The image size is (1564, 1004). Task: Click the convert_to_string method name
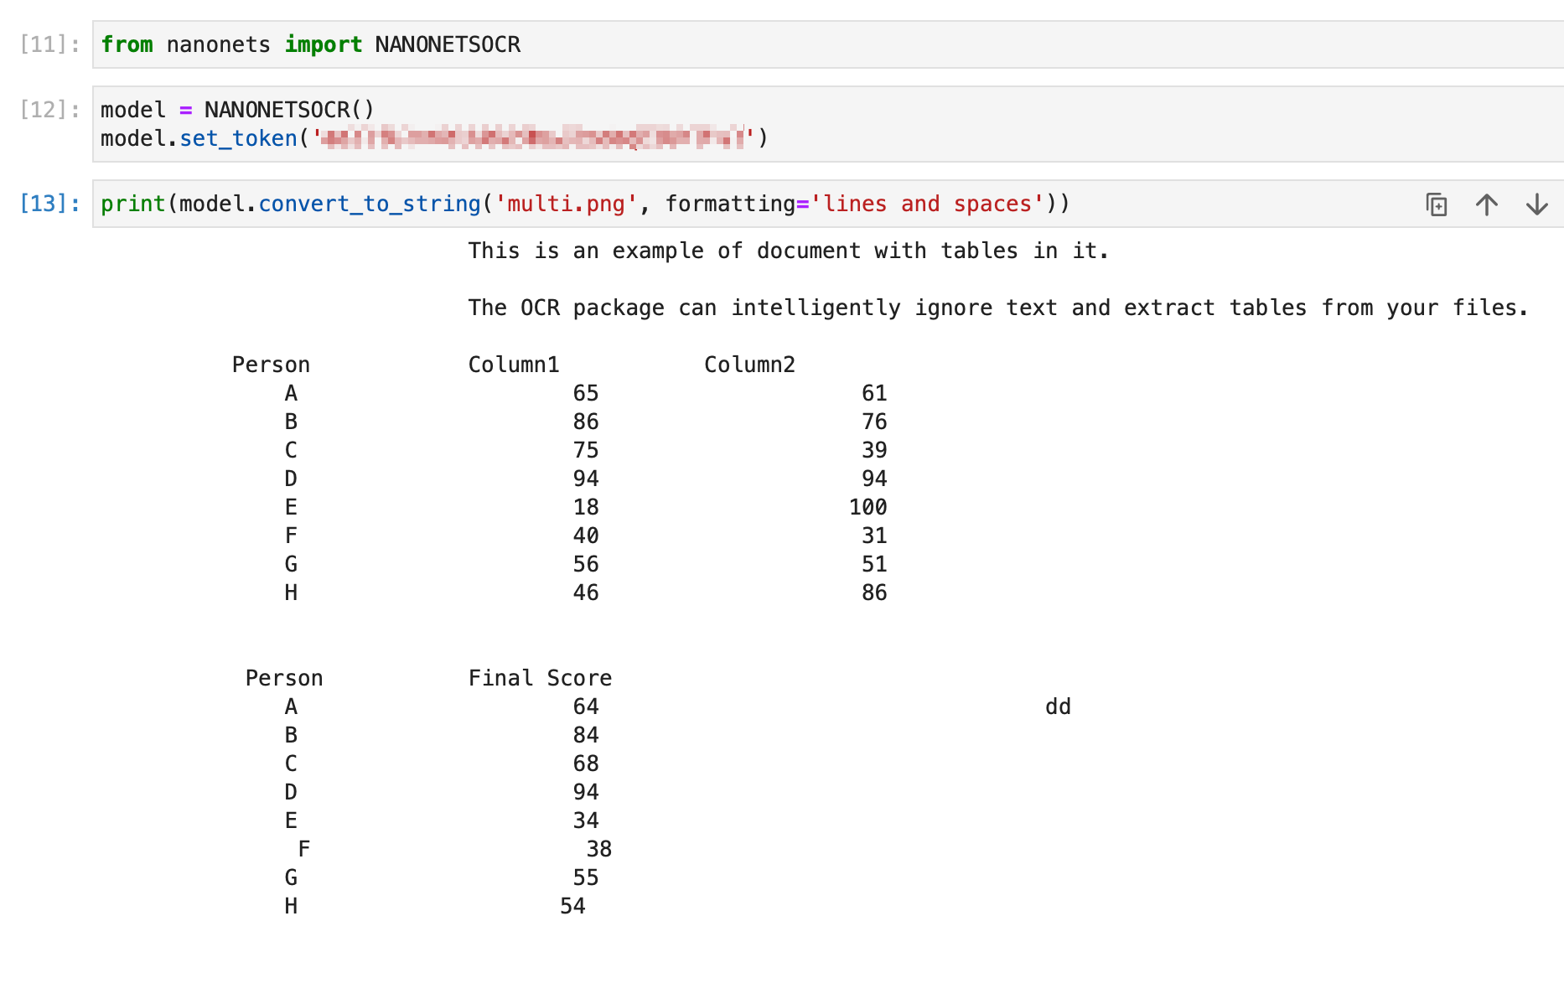[369, 204]
